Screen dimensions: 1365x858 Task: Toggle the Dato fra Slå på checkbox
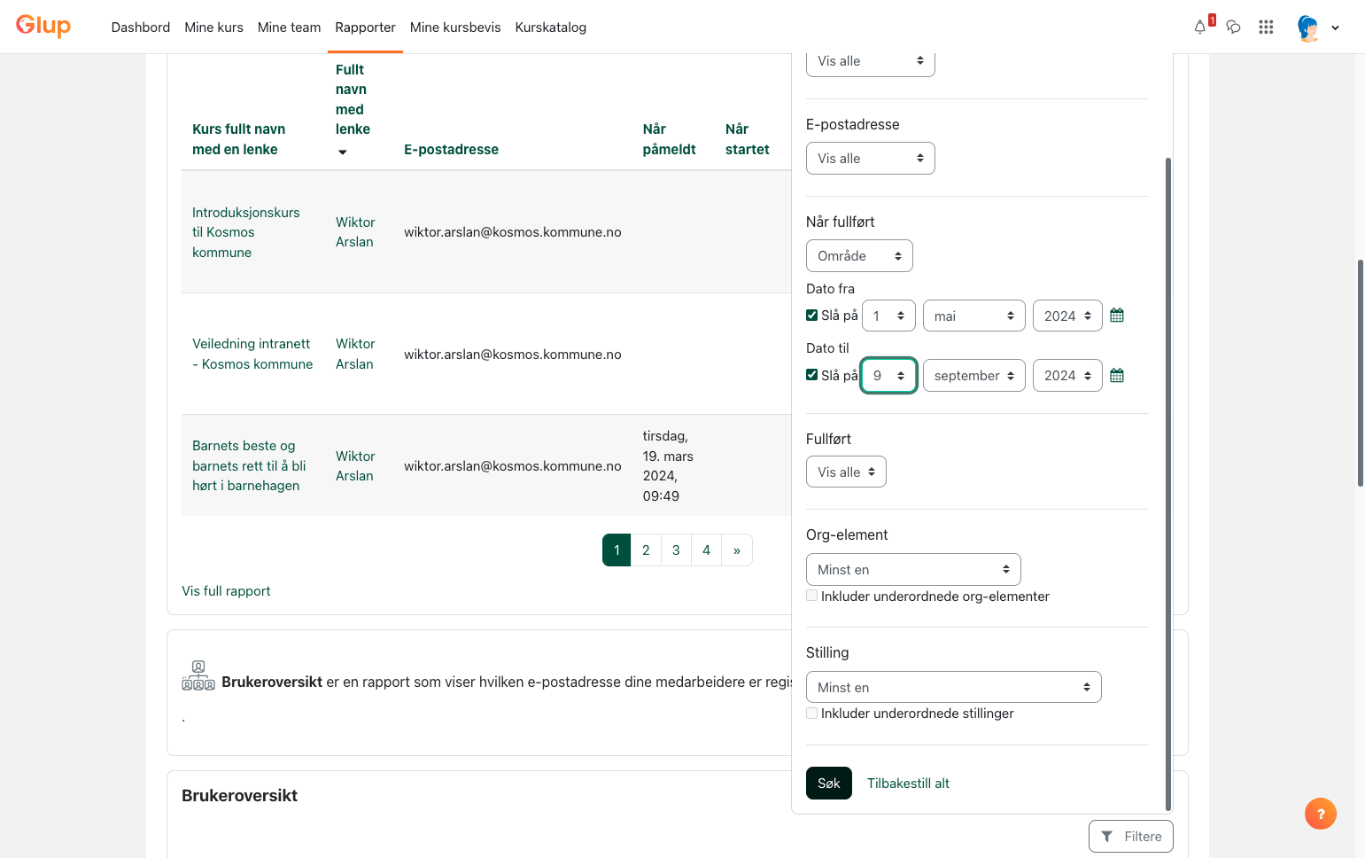(x=811, y=315)
